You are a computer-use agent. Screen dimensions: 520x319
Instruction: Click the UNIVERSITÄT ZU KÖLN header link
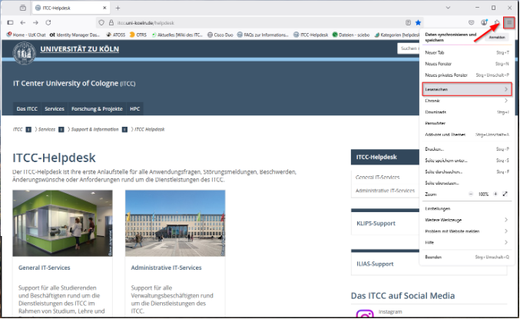80,48
